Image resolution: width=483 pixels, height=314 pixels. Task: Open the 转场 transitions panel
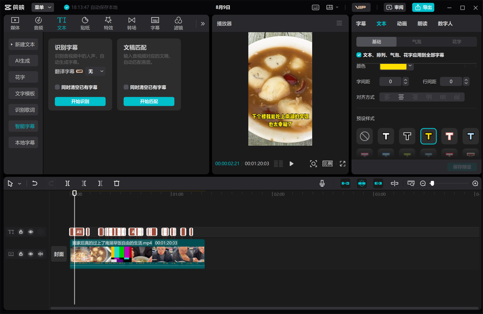(132, 23)
